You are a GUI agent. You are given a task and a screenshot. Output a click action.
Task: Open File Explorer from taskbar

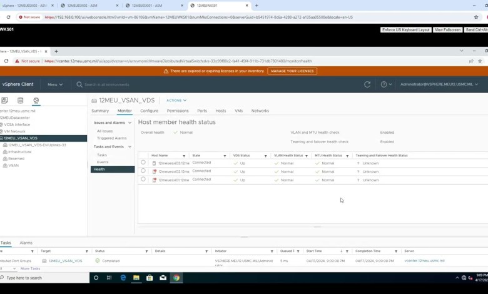[x=136, y=278]
